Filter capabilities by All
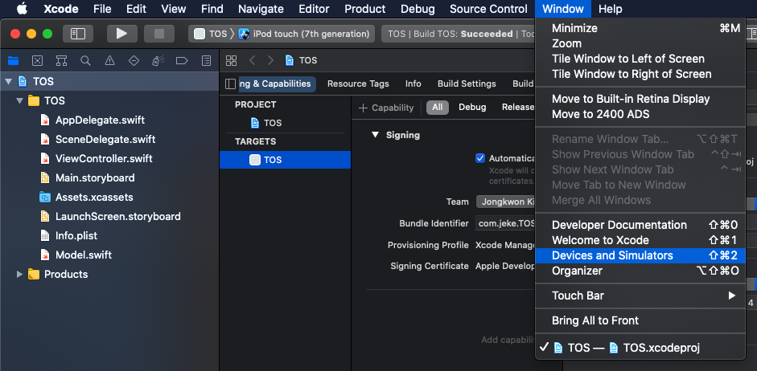Screen dimensions: 757x371 [x=438, y=108]
